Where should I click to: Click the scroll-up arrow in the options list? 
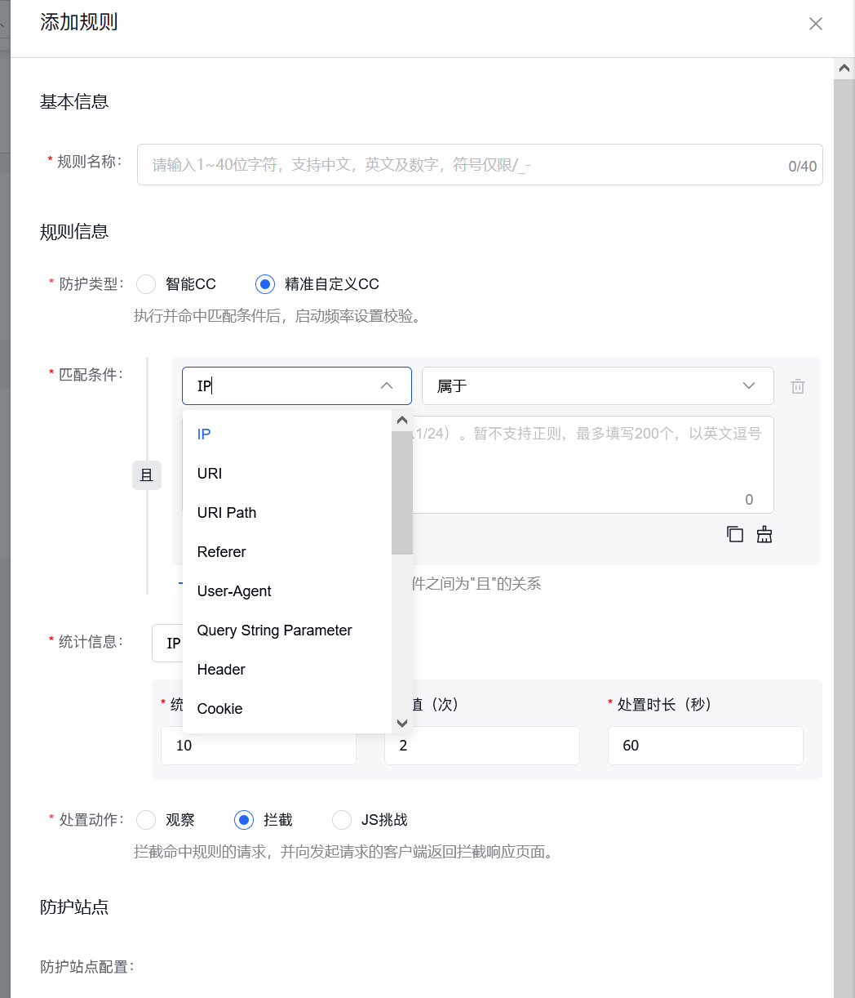pos(402,419)
